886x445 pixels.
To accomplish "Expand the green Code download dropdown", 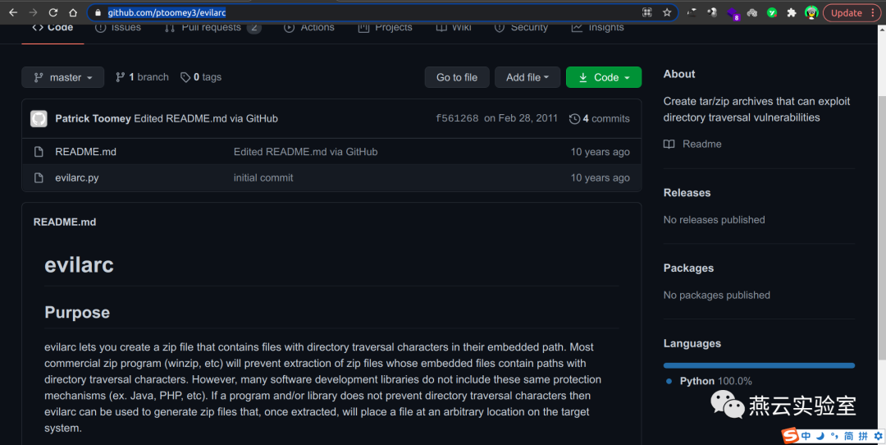I will (x=604, y=77).
